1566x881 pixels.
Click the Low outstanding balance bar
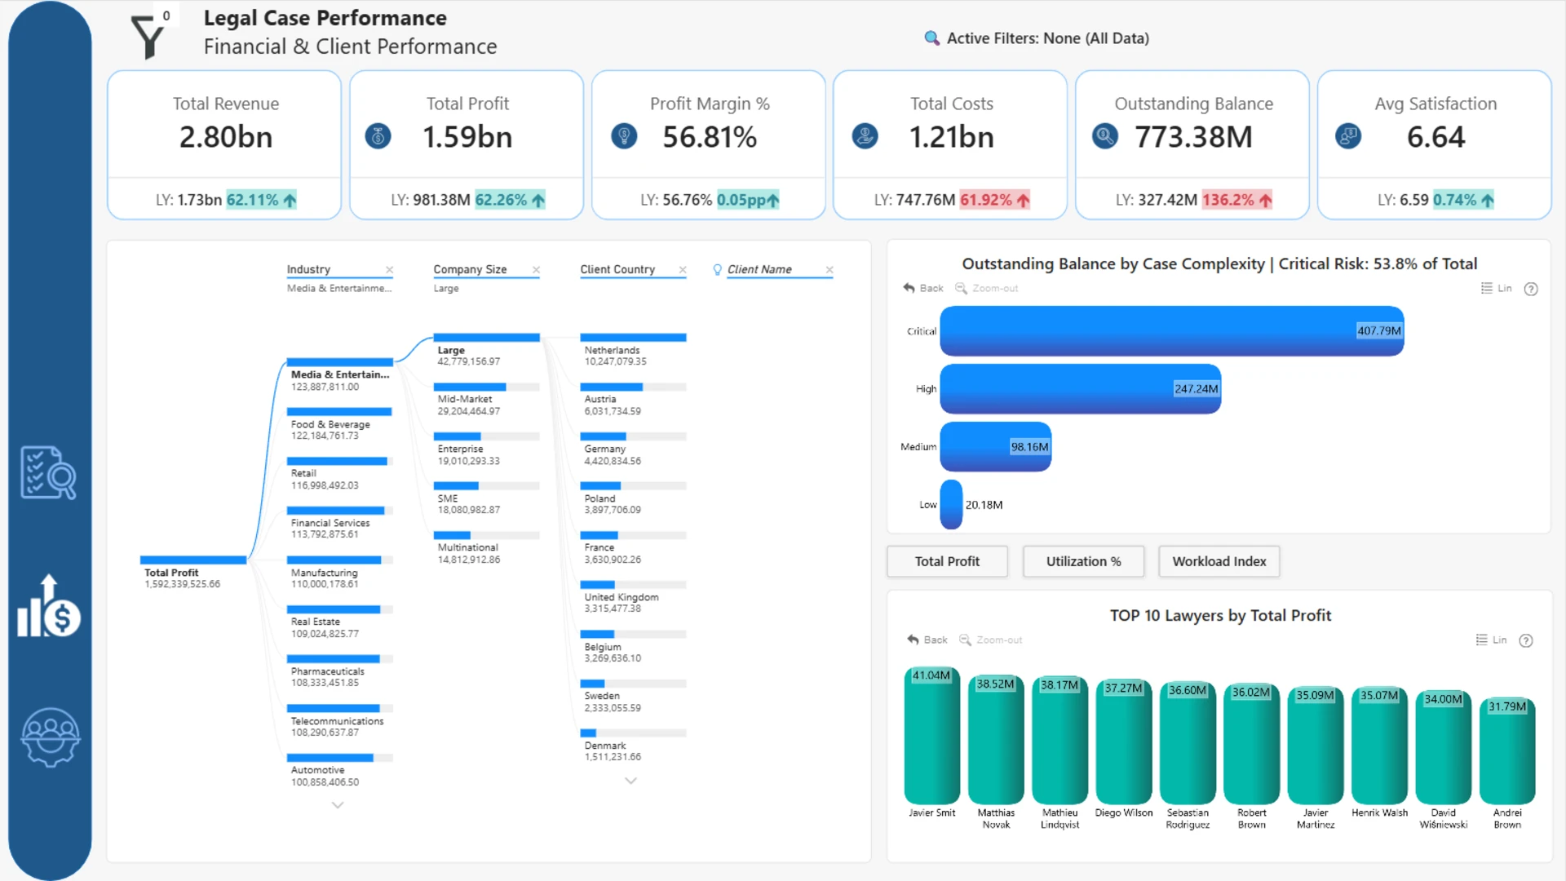pos(951,505)
